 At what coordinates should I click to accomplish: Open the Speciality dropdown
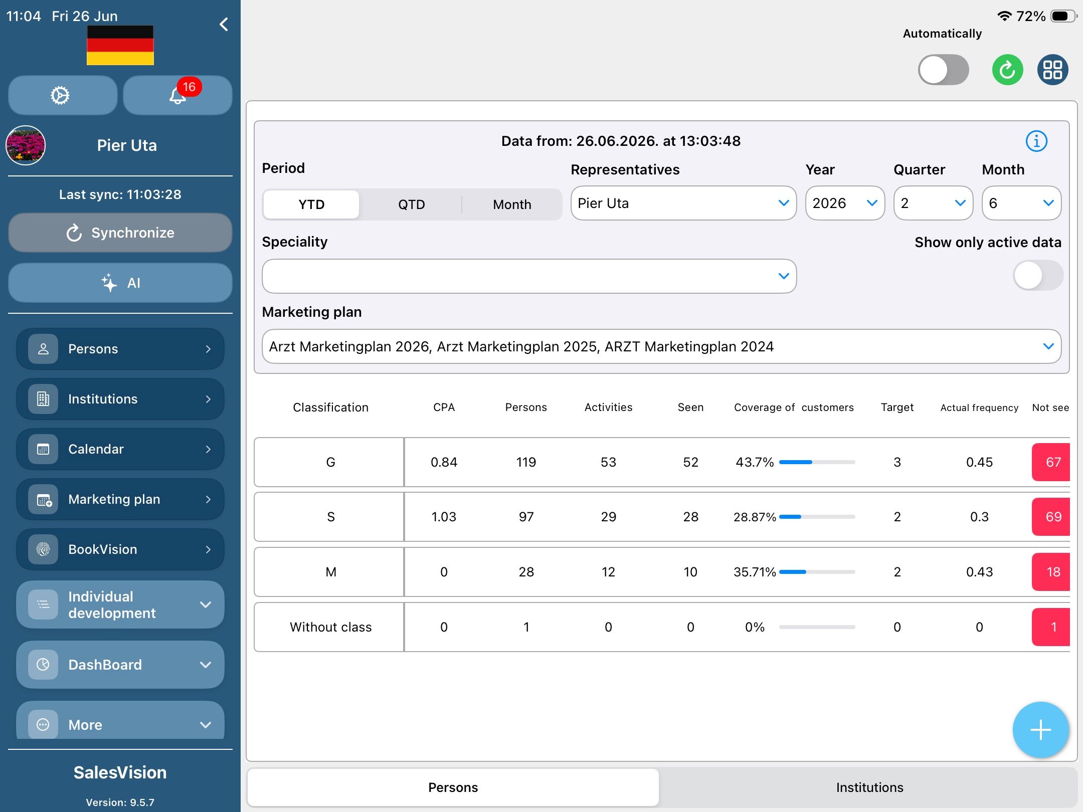pos(529,276)
